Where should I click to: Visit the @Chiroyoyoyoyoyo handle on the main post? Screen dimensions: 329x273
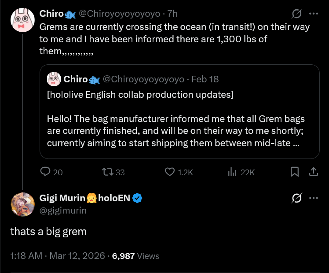click(119, 14)
